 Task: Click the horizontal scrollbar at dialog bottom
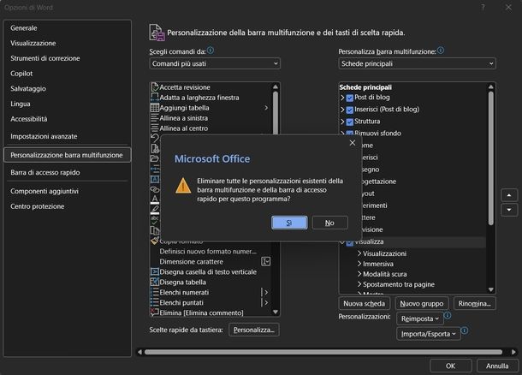point(323,352)
